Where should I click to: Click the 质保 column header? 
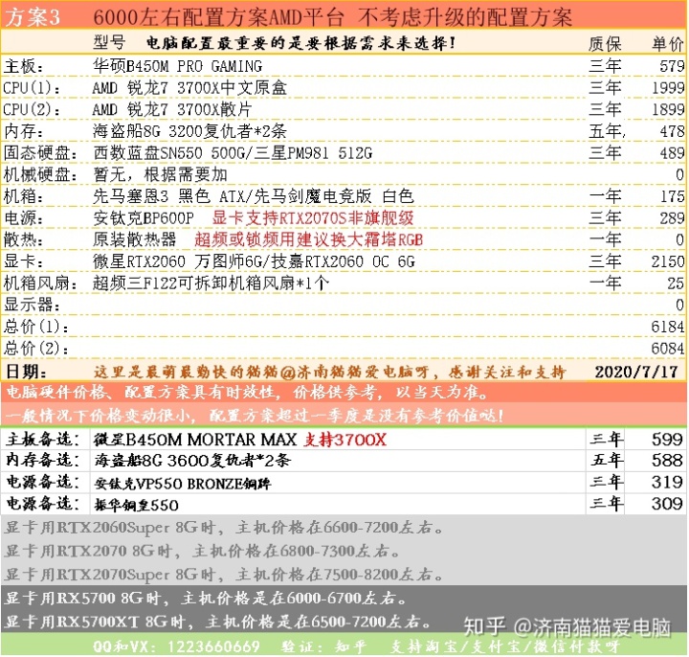click(605, 44)
